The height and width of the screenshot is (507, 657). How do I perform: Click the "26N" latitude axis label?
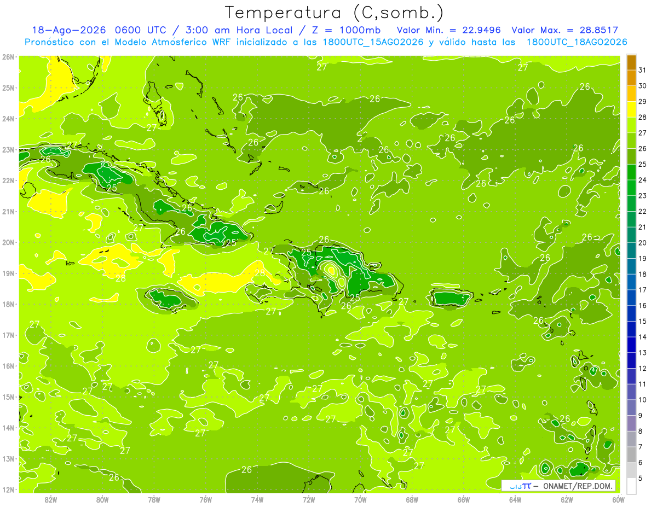[8, 57]
